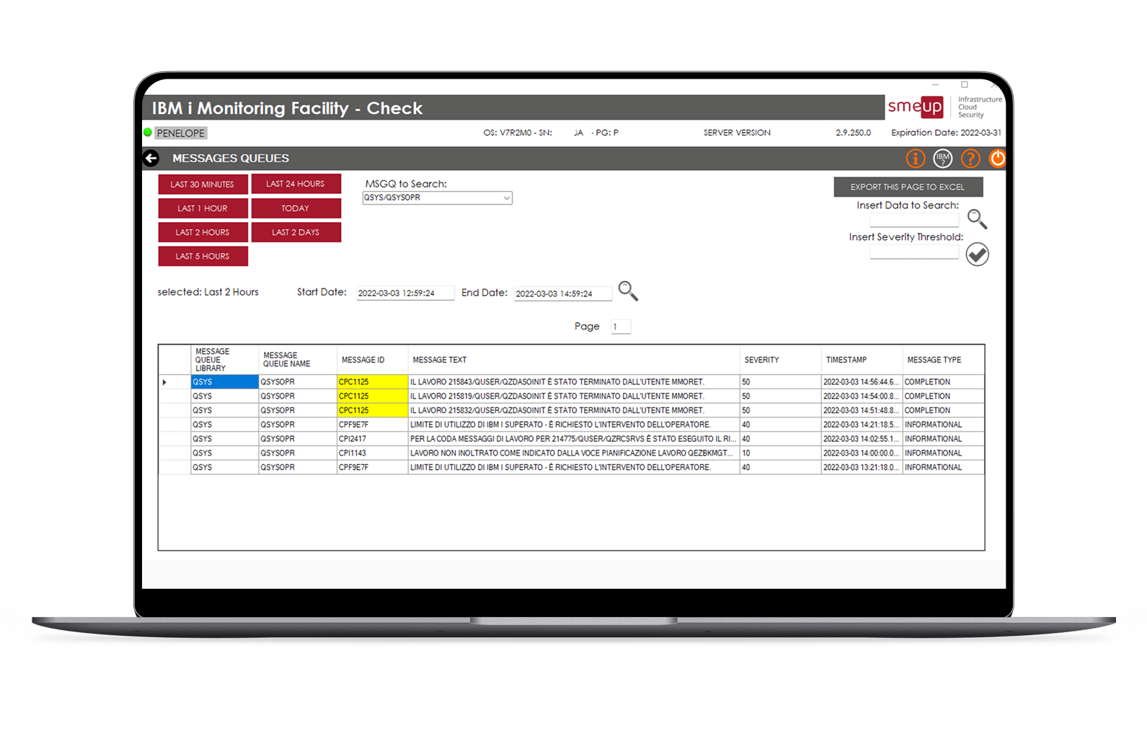The width and height of the screenshot is (1147, 749).
Task: Click magnifier next to Insert Data to Search
Action: [977, 219]
